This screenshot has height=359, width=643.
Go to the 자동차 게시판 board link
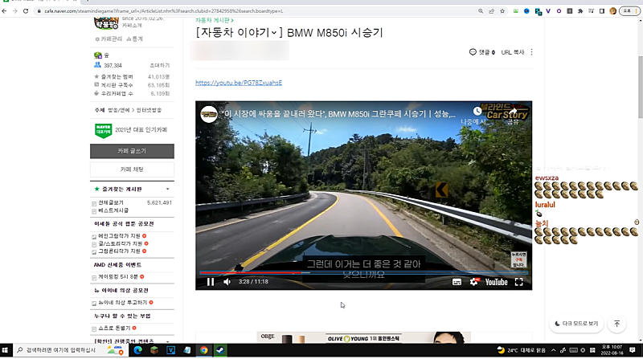point(214,20)
